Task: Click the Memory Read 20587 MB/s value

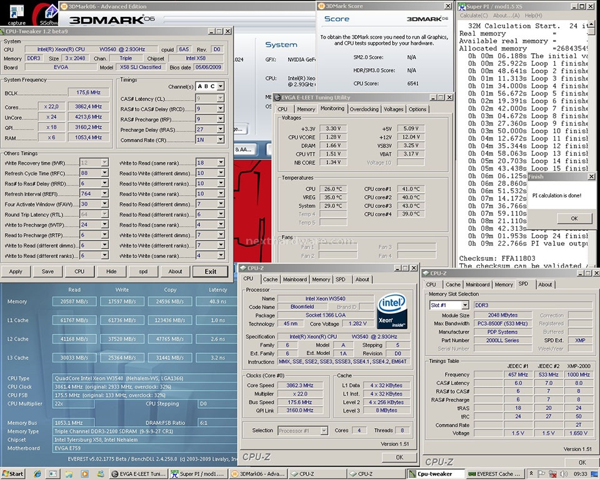Action: 74,302
